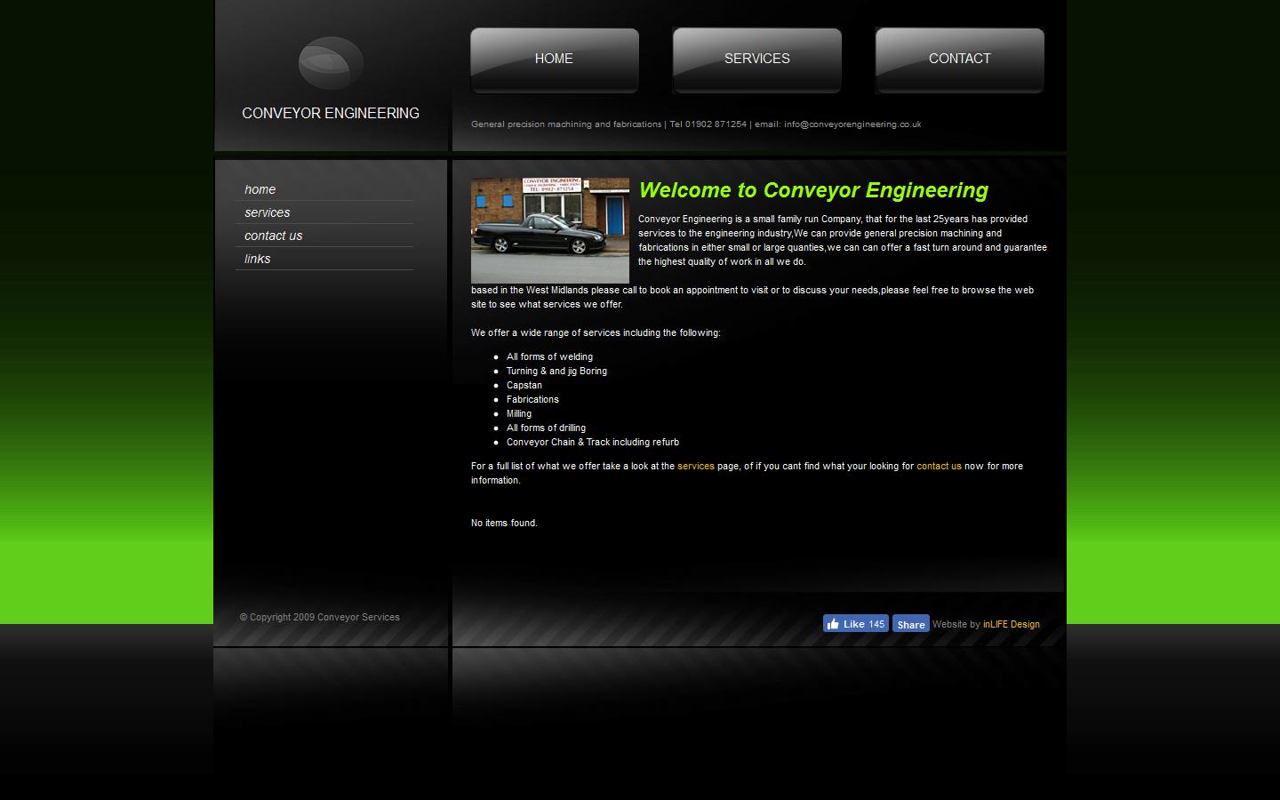Click the 'Welcome to Conveyor Engineering' heading
The image size is (1280, 800).
[x=812, y=190]
